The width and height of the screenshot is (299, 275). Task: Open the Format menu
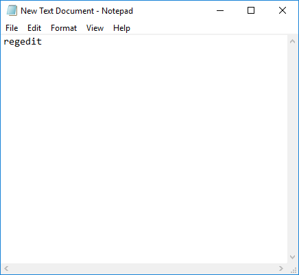(64, 28)
